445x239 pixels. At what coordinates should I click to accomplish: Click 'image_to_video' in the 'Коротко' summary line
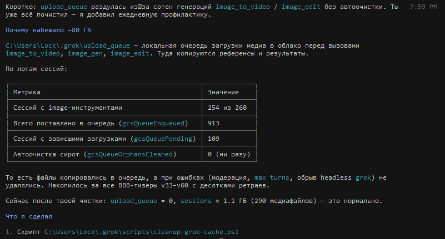[x=243, y=7]
